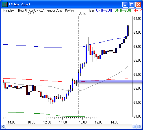Select the KLAC - KLA-Tencor Corp symbol text

(x=45, y=10)
